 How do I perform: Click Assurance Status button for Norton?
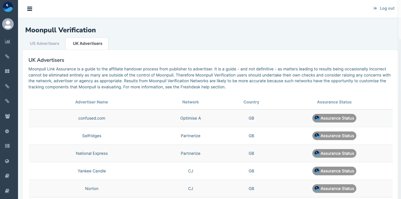334,189
